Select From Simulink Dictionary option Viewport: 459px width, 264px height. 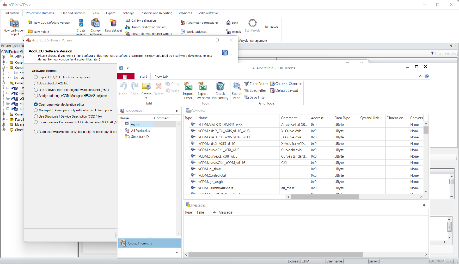36,122
